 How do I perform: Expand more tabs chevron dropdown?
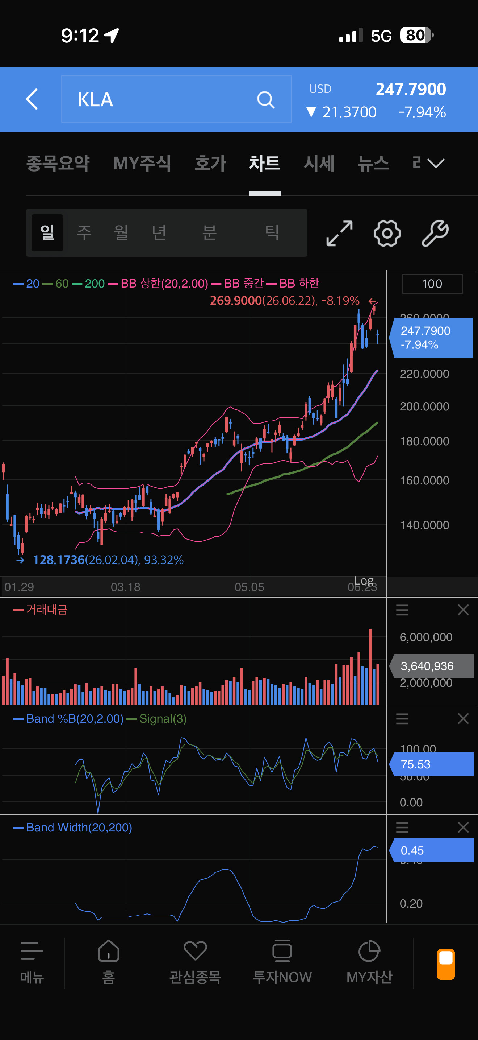coord(436,163)
